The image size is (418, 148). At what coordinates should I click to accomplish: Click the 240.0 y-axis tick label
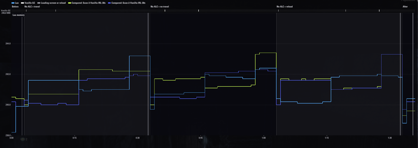[x=8, y=105]
